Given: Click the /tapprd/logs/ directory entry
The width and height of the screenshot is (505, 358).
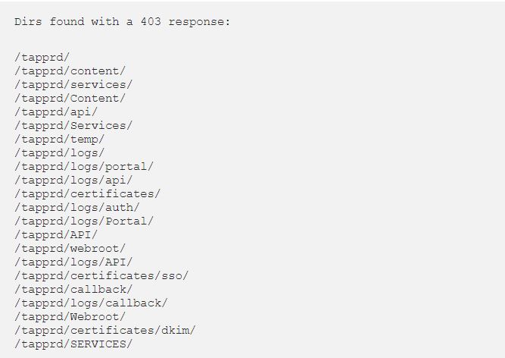Looking at the screenshot, I should tap(59, 153).
